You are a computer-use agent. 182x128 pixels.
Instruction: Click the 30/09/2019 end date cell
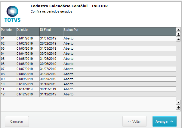(51, 79)
